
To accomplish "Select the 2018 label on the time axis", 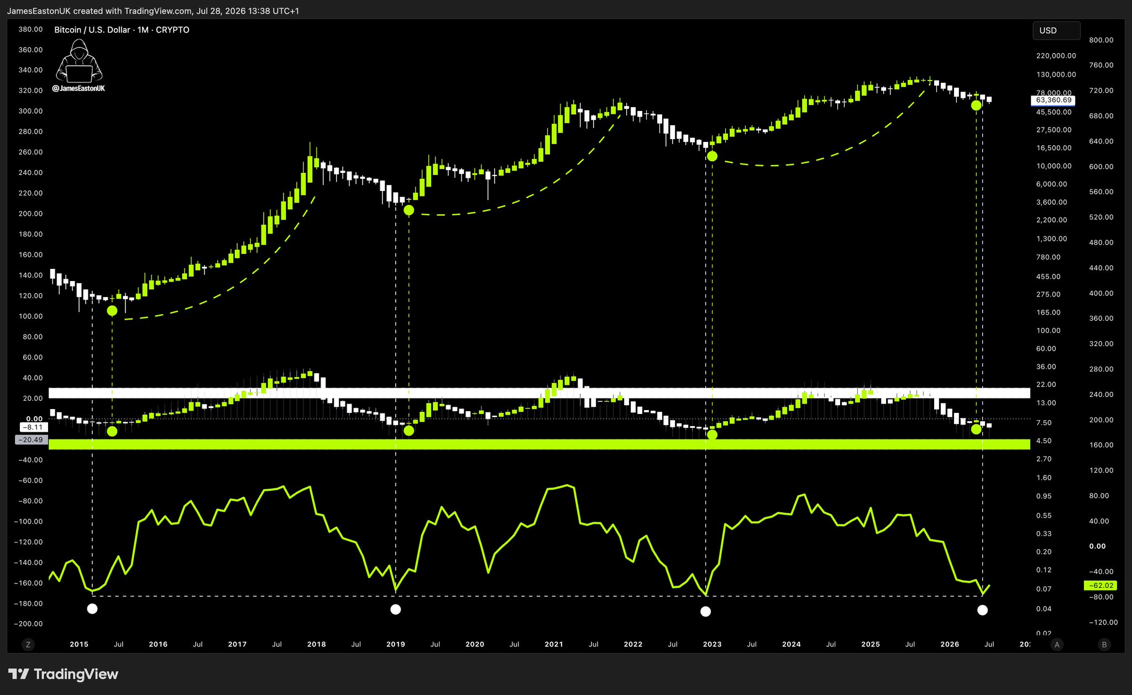I will [x=317, y=644].
